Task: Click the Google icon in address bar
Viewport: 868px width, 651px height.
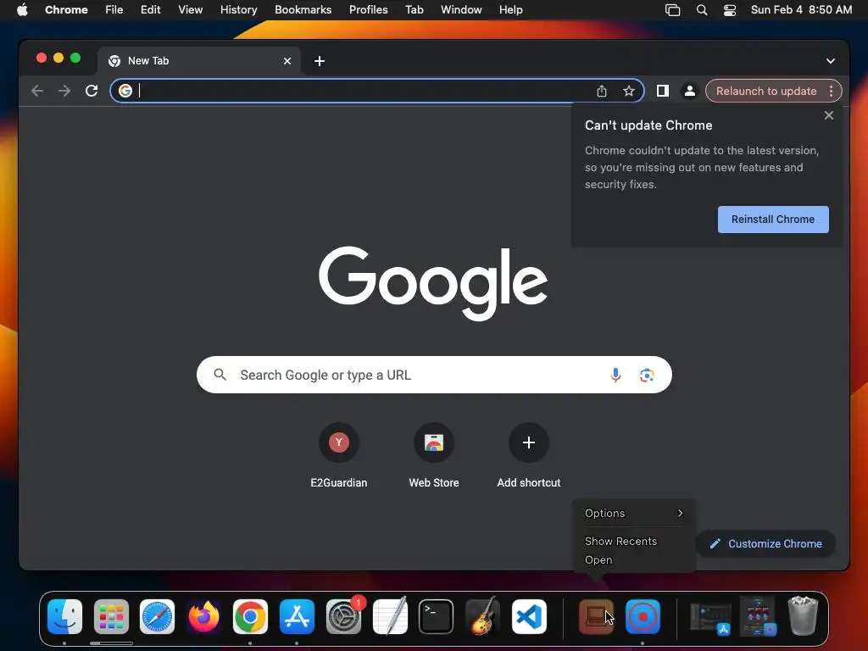Action: pyautogui.click(x=125, y=91)
